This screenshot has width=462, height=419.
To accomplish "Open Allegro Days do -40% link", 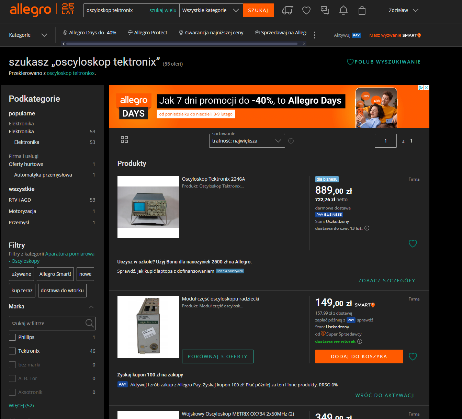I will (x=90, y=33).
